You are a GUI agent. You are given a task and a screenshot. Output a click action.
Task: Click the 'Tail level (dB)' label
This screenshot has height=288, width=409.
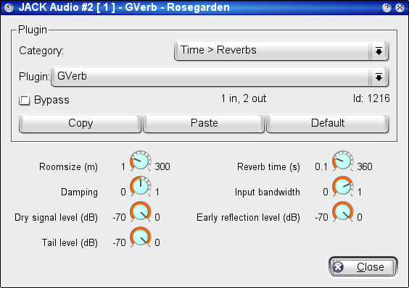[x=70, y=242]
